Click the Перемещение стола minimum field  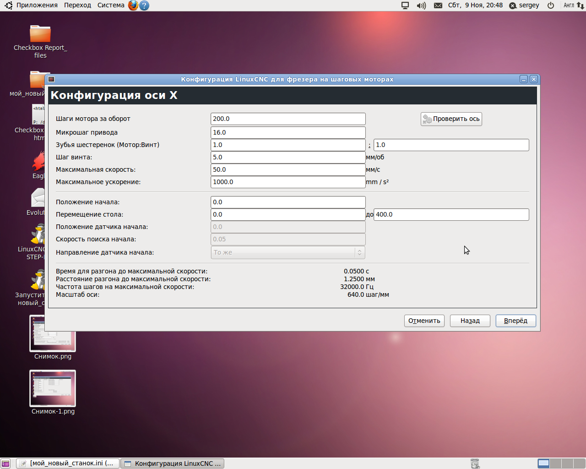click(x=288, y=214)
